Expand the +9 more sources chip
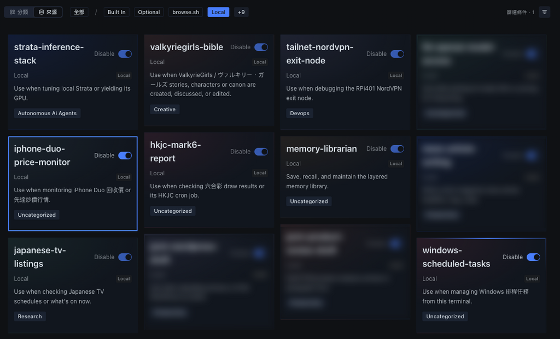This screenshot has height=339, width=560. 241,12
